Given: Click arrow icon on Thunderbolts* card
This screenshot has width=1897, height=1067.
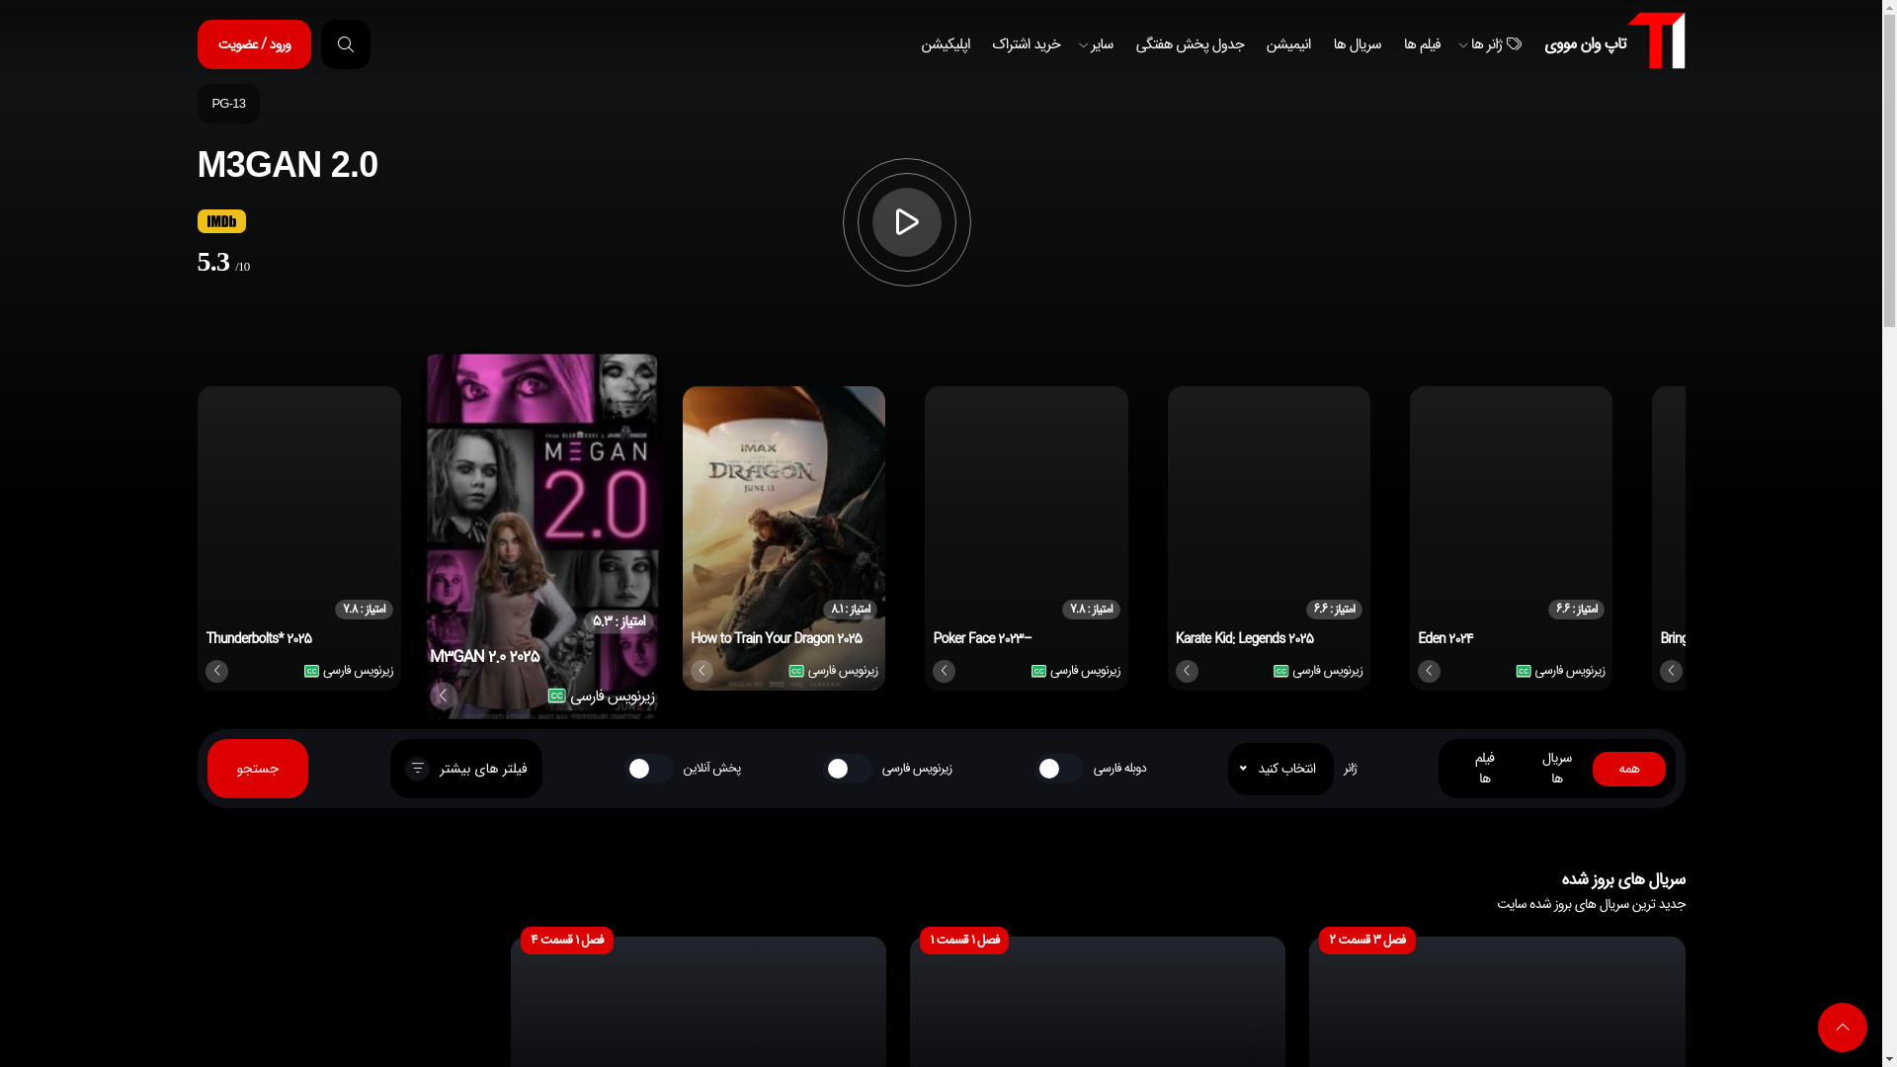Looking at the screenshot, I should (x=216, y=671).
